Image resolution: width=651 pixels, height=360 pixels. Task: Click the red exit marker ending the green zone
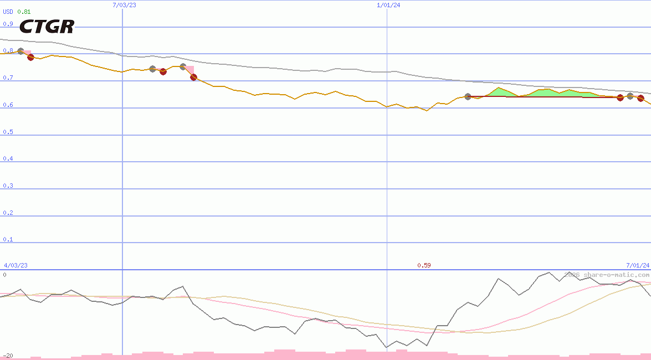[620, 97]
